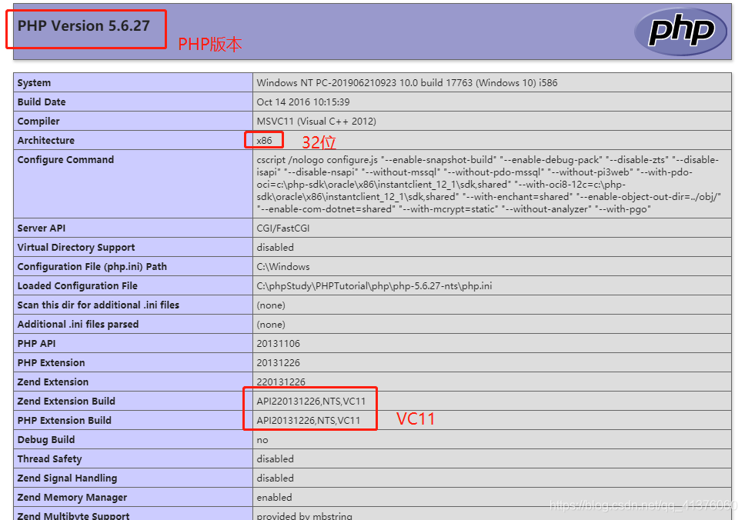Viewport: 745px width, 520px height.
Task: Select the 'Compiler' row label
Action: tap(38, 121)
